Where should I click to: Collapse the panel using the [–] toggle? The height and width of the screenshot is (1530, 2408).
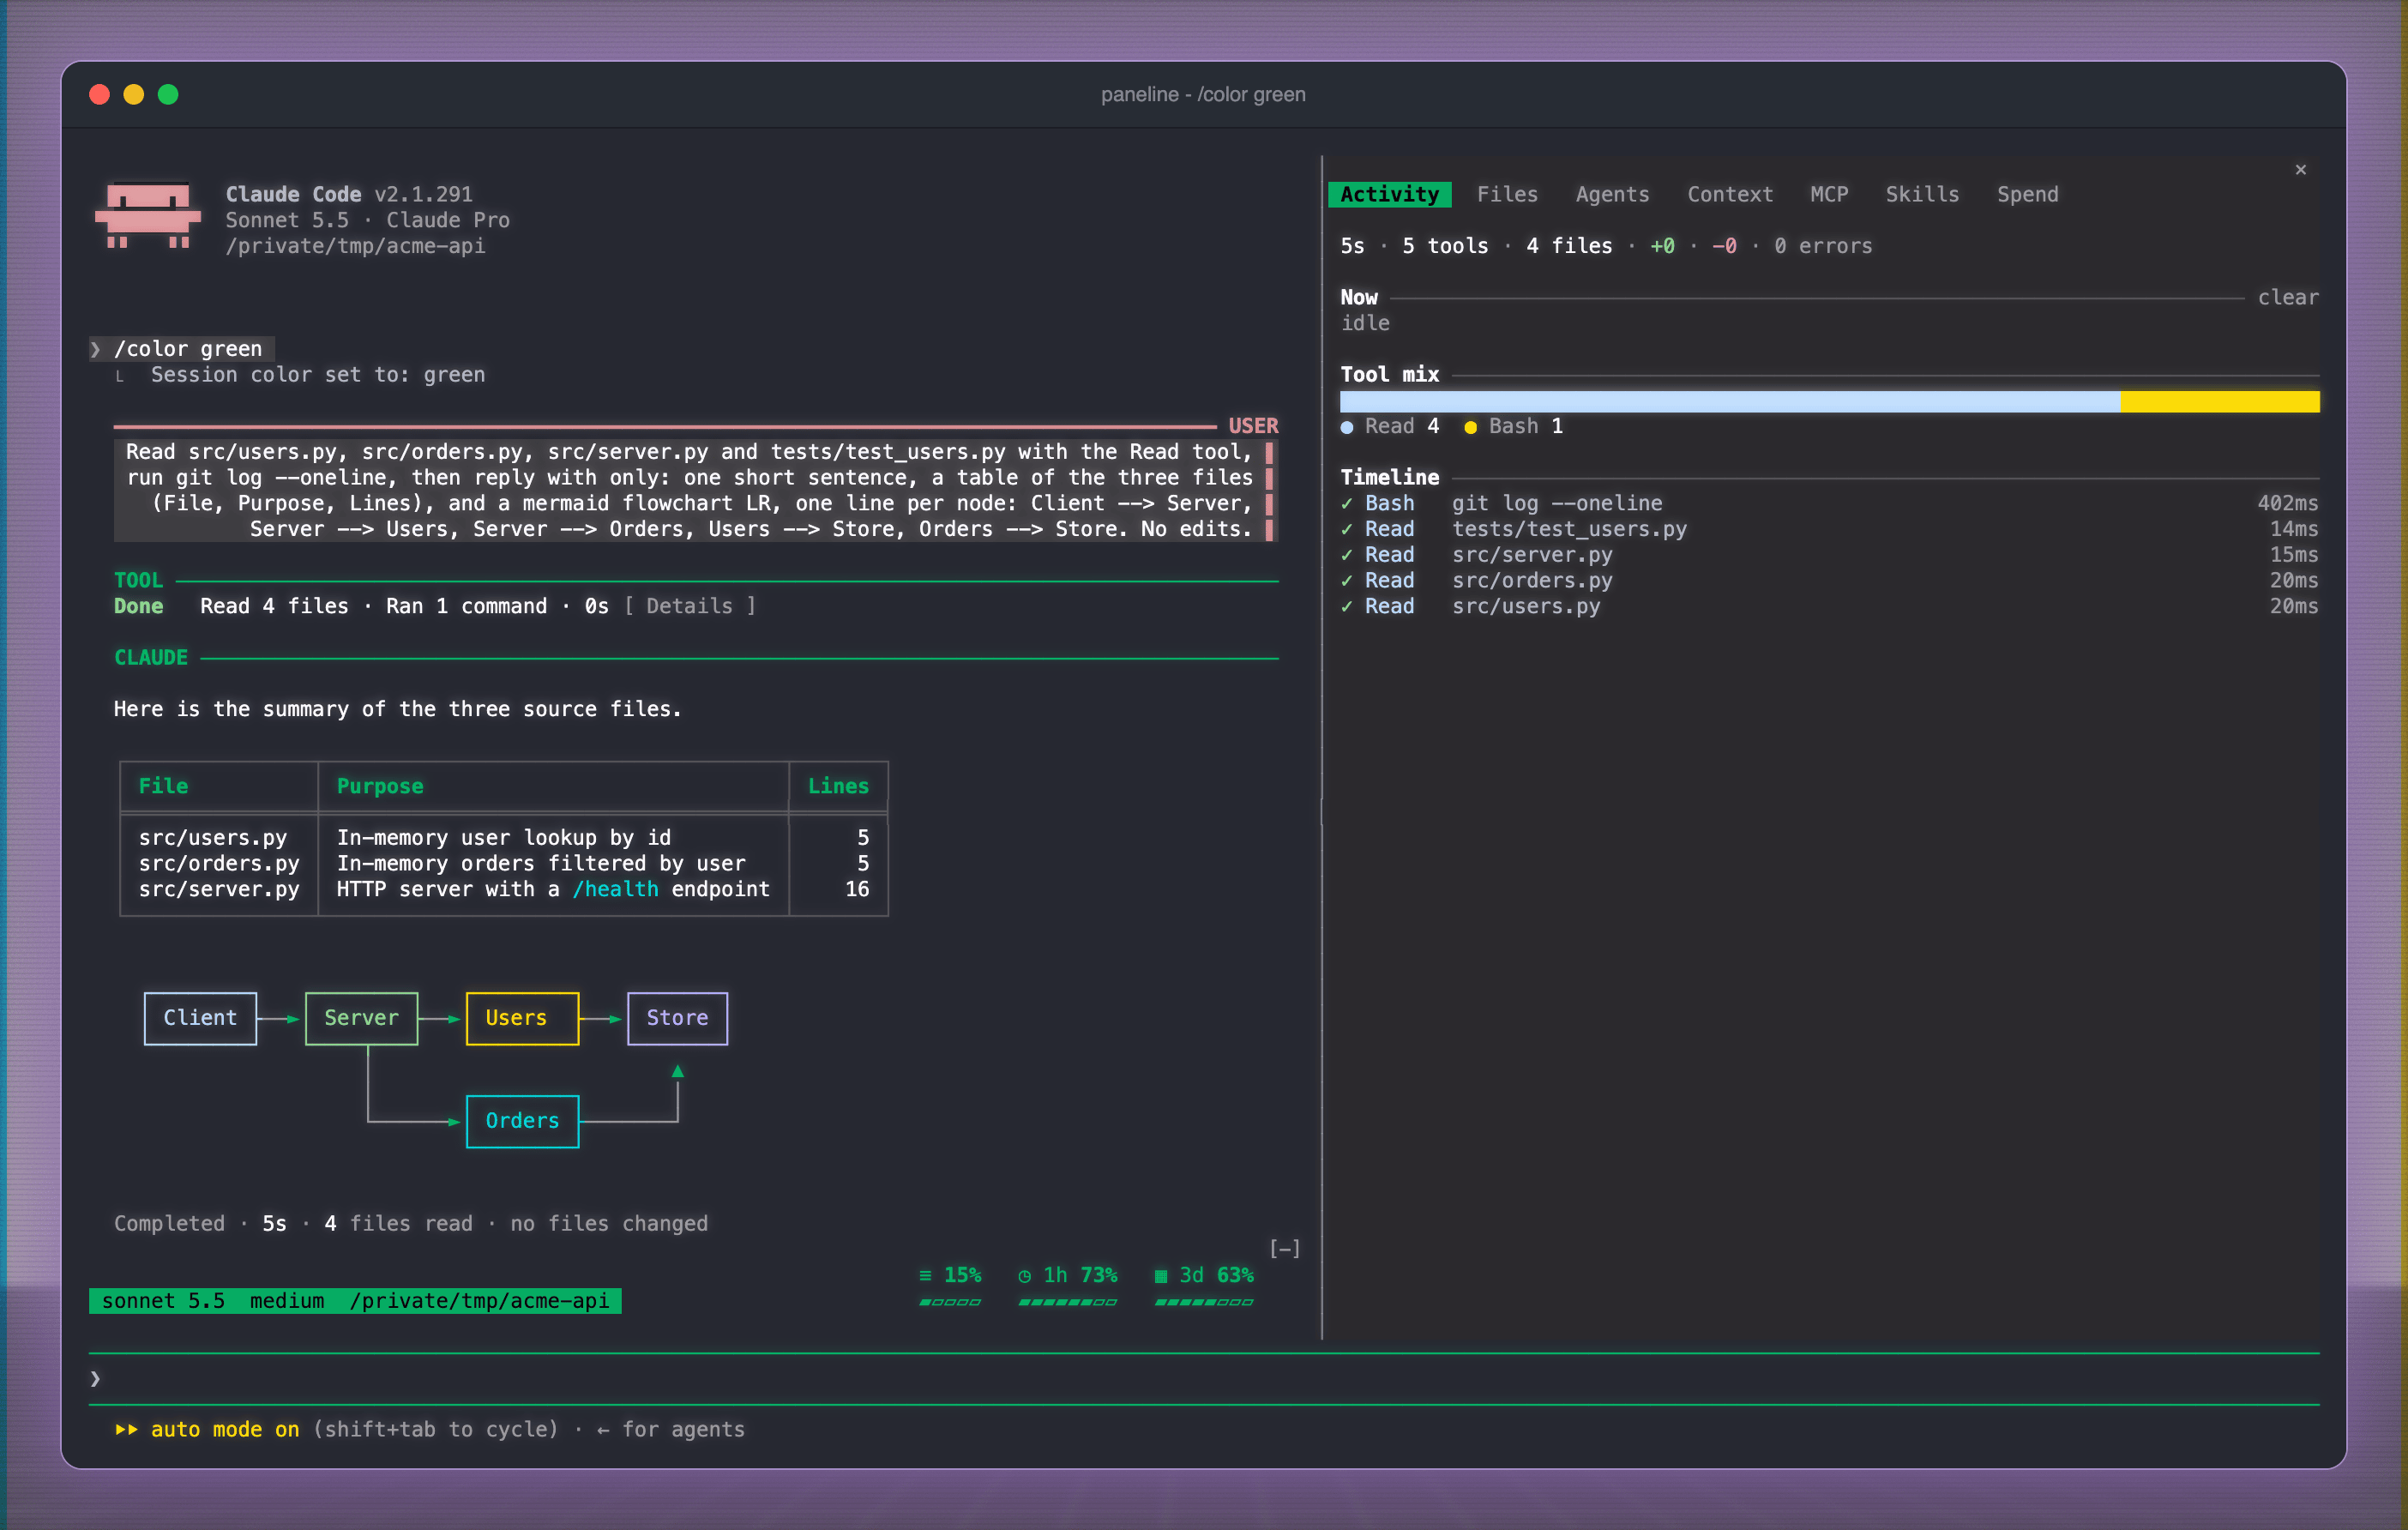click(1284, 1248)
